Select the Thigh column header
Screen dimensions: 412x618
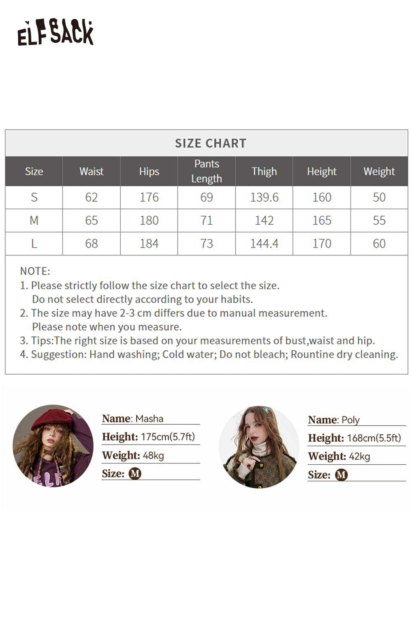[264, 171]
